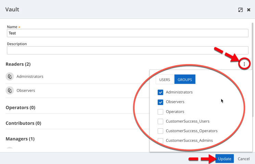
Task: Click the expand dialog icon
Action: pyautogui.click(x=240, y=10)
